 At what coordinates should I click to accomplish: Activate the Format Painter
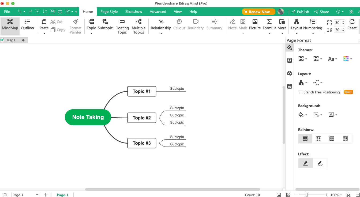(x=76, y=26)
